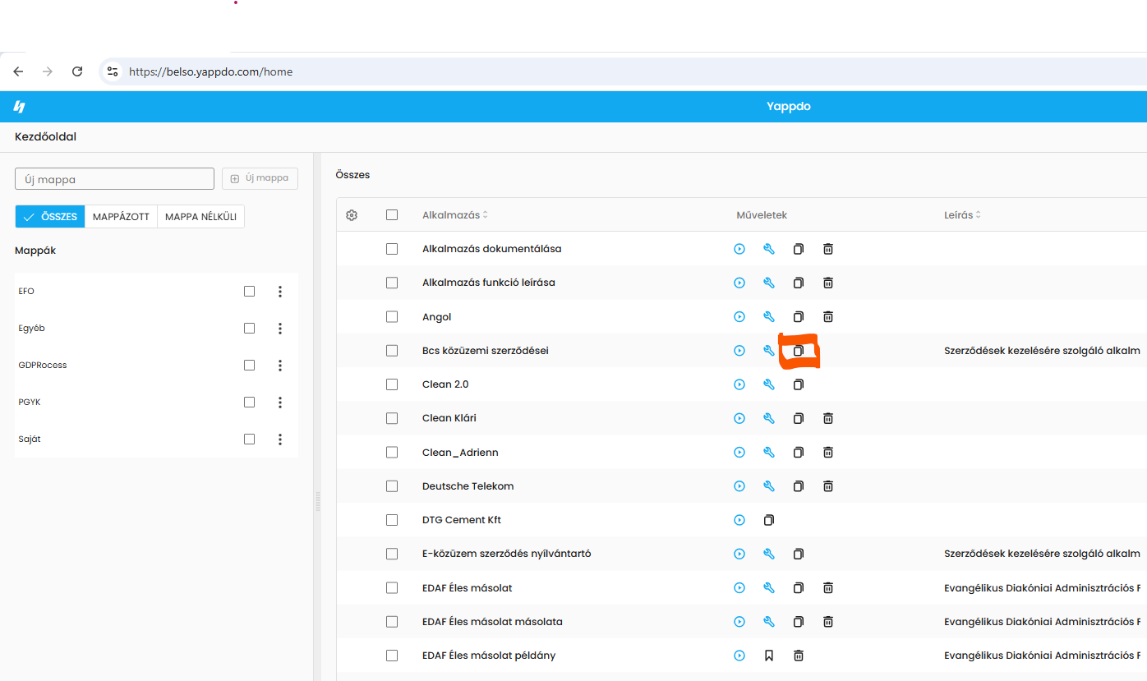This screenshot has height=681, width=1147.
Task: Click the Új mappa name input field
Action: (x=114, y=179)
